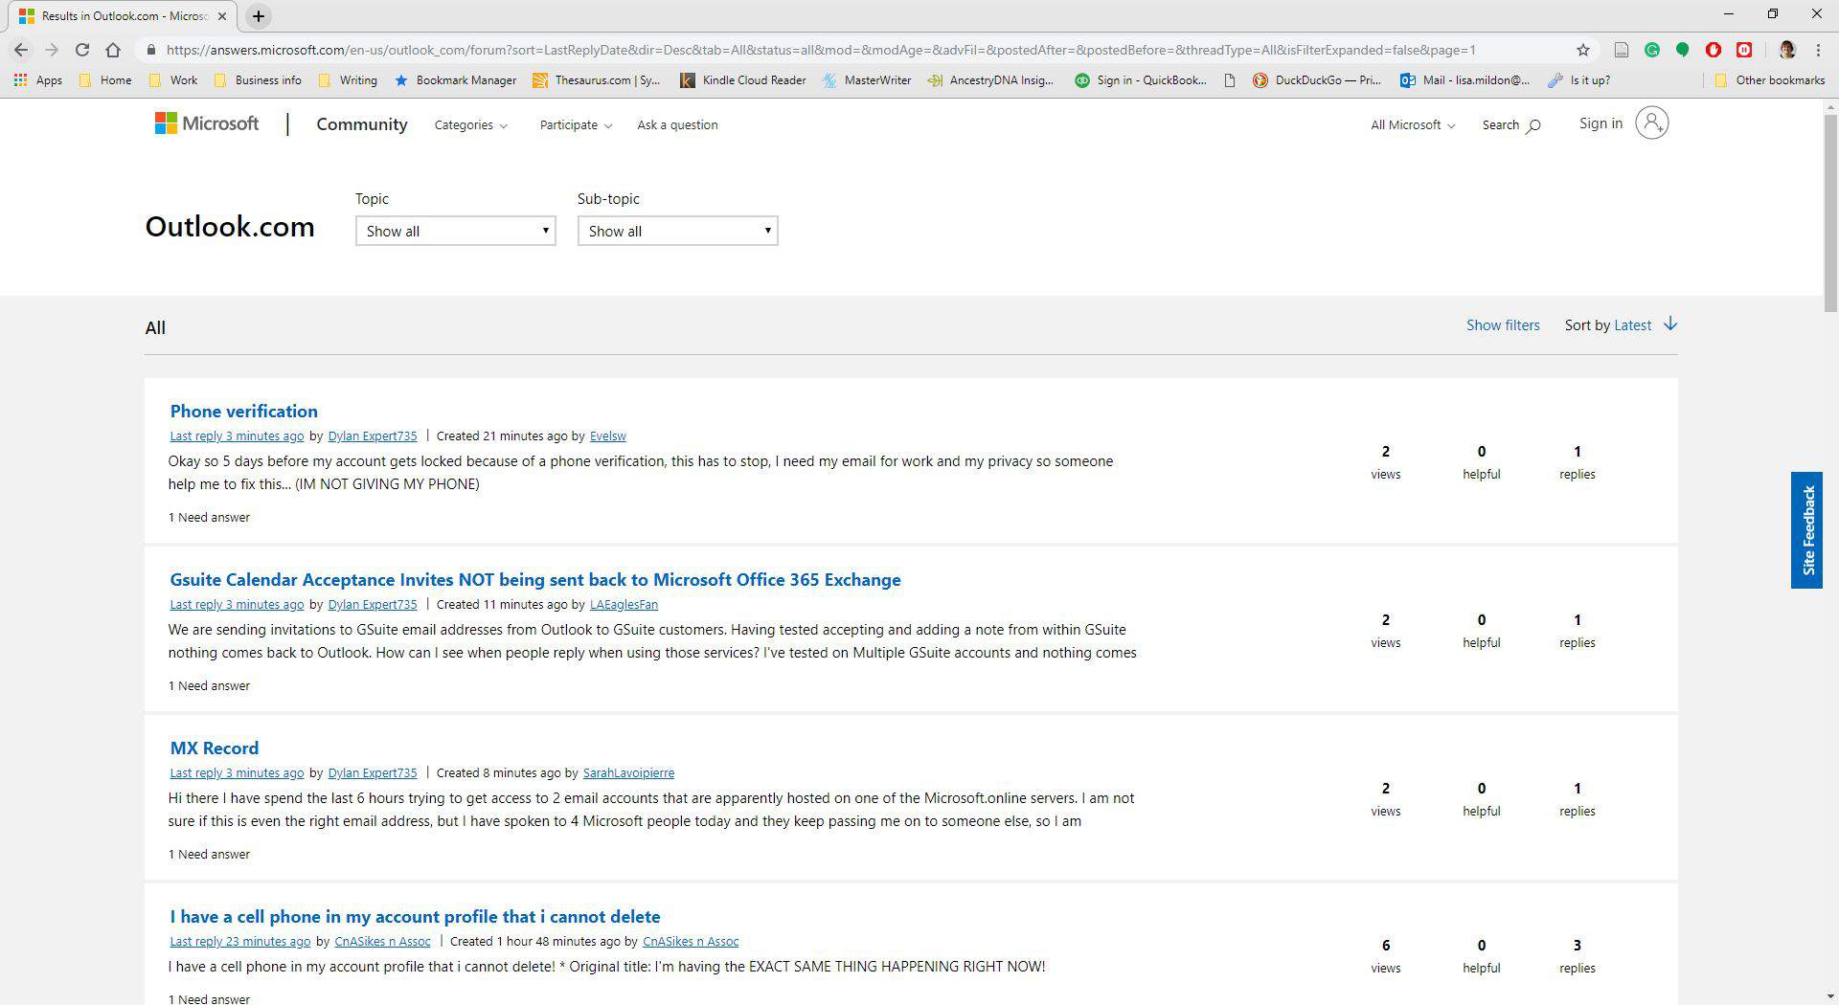
Task: Click Ask a question
Action: pos(677,125)
